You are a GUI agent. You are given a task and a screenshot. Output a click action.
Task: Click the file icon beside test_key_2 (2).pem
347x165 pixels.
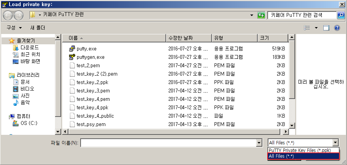pos(72,74)
